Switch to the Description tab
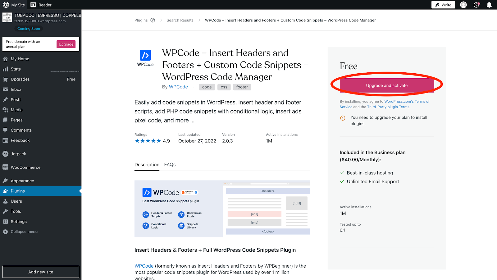497x280 pixels. (x=147, y=165)
